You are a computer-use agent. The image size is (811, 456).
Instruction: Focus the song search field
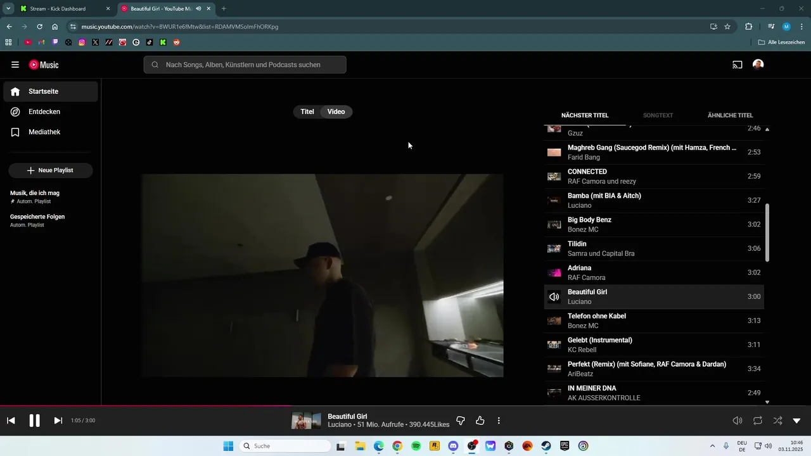pyautogui.click(x=245, y=65)
